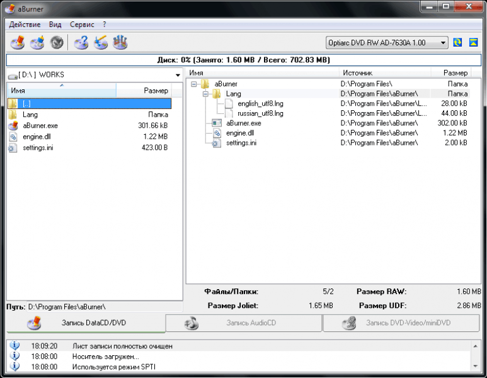The width and height of the screenshot is (487, 378).
Task: Click the aBurner.exe icon in left pane
Action: 13,125
